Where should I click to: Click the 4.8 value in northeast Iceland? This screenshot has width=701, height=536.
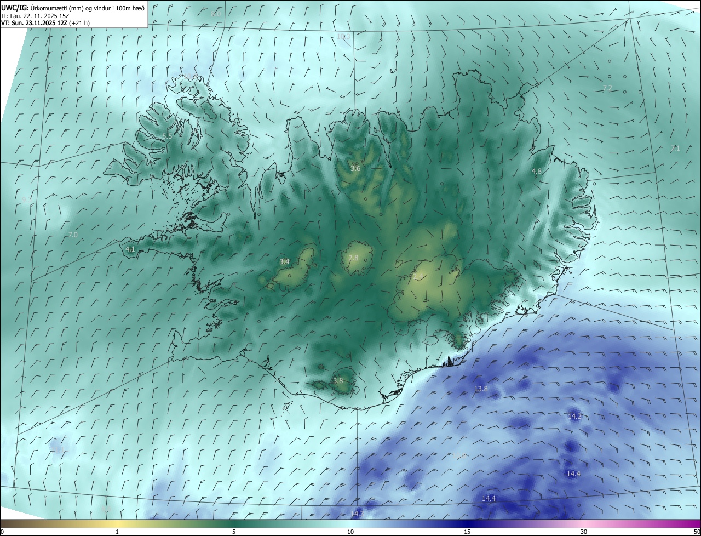[537, 172]
